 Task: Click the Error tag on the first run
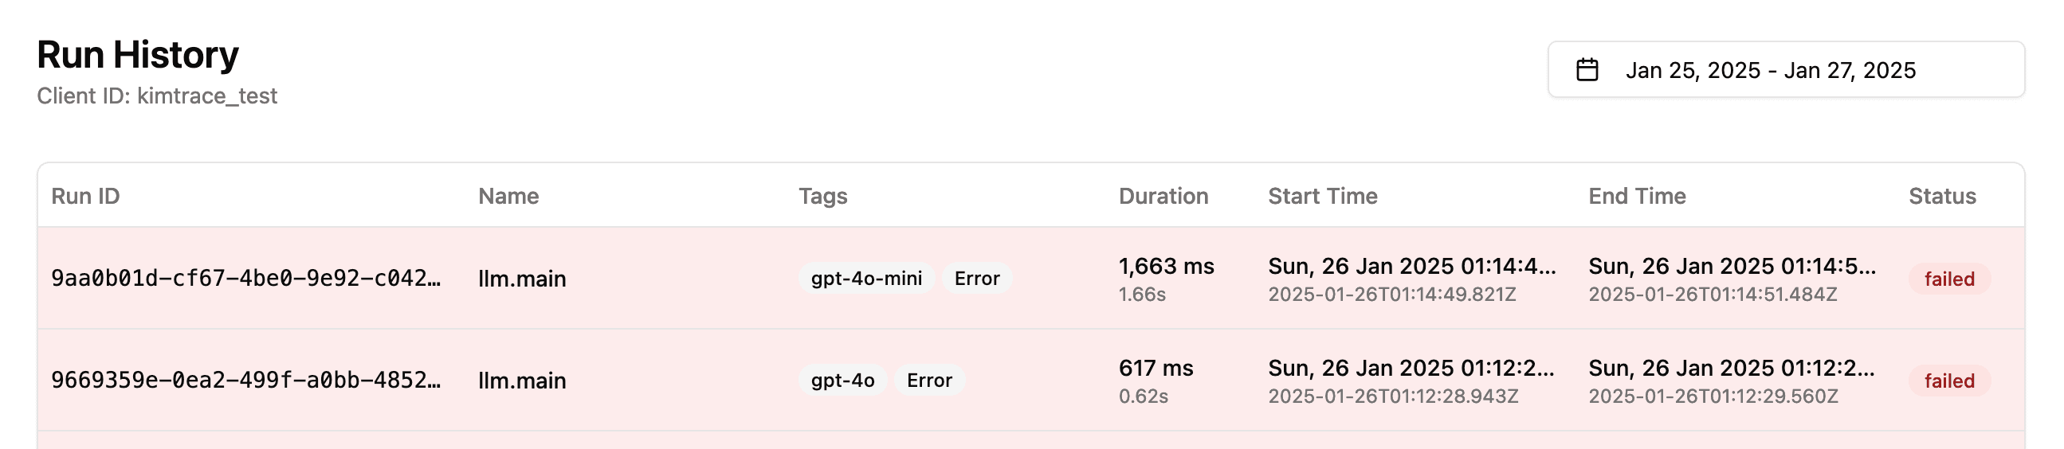tap(977, 278)
